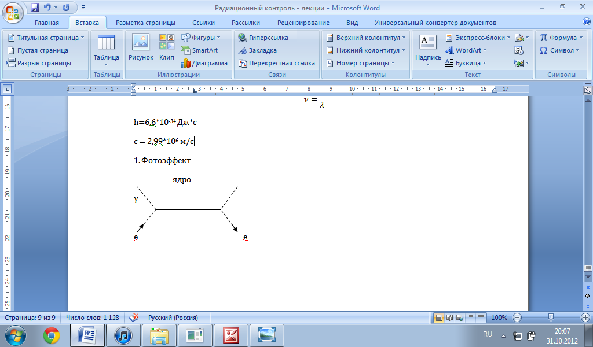Click first-line indent marker on ruler

coord(133,87)
